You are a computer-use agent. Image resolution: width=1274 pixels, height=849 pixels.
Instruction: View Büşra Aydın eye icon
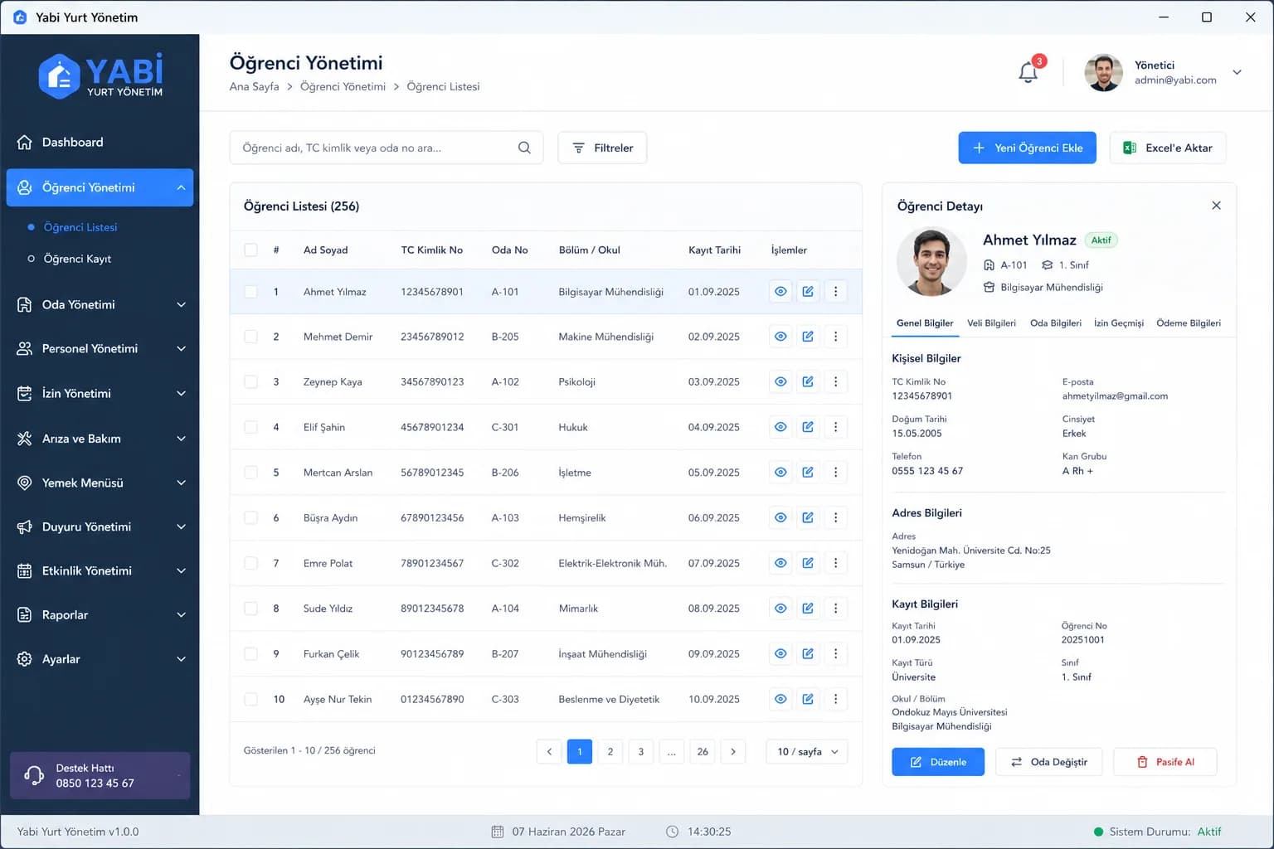point(780,517)
